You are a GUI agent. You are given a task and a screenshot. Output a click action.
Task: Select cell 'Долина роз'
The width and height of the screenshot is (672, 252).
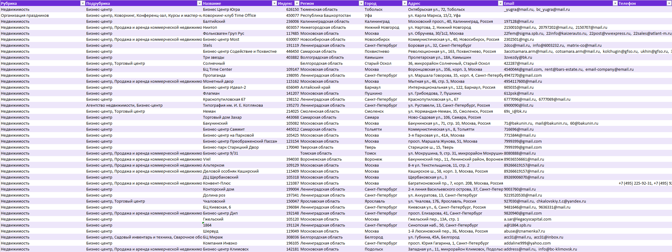[x=240, y=195]
